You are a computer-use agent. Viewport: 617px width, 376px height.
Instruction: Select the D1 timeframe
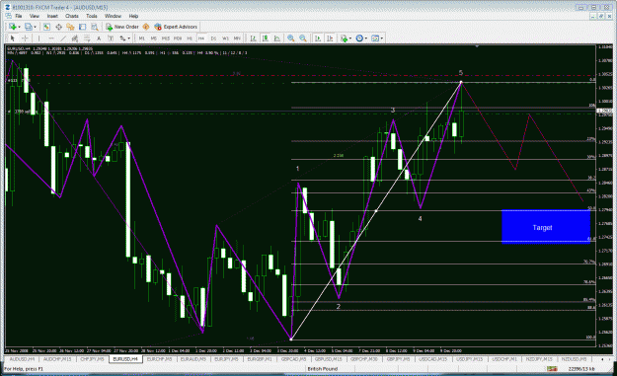pyautogui.click(x=213, y=38)
